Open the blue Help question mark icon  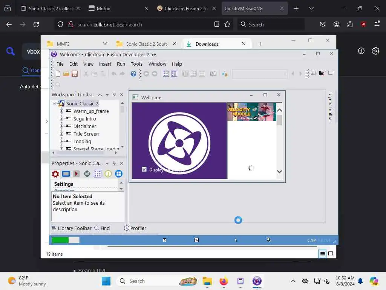[133, 74]
